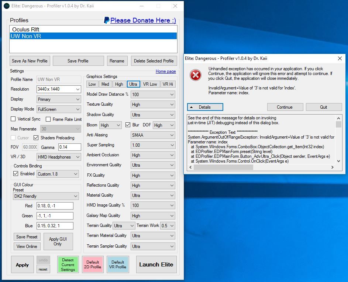Screen dimensions: 348x282
Task: Click Quit in the exception dialog
Action: point(324,107)
